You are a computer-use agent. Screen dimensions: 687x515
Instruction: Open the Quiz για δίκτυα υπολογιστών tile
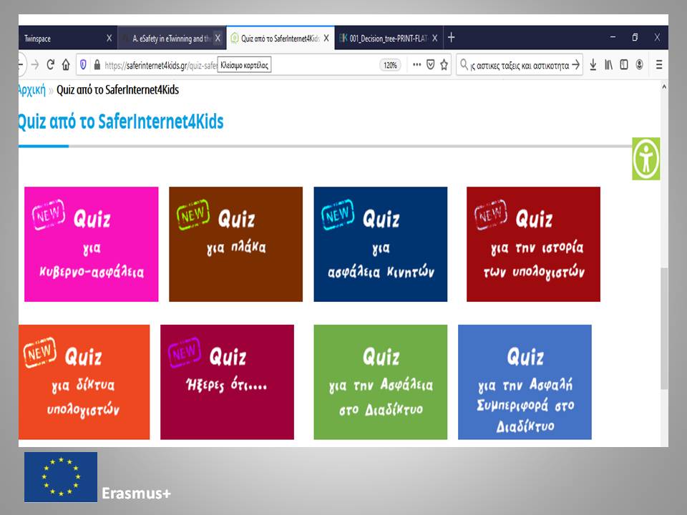[84, 382]
